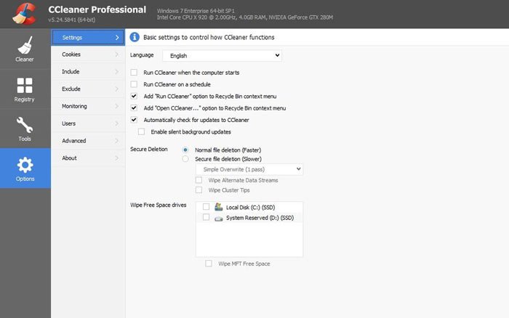509x318 pixels.
Task: Check Wipe MFT Free Space
Action: coord(209,264)
